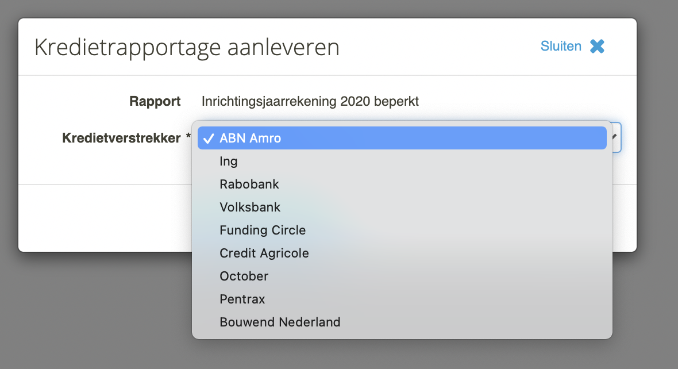Pick Volksbank from the list
The image size is (678, 369).
[402, 207]
